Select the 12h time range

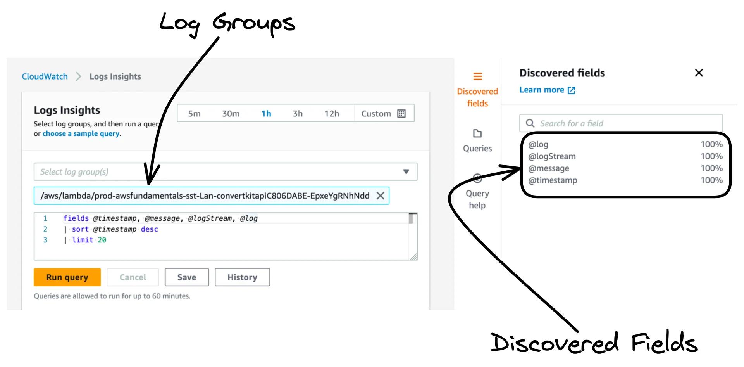pos(332,113)
